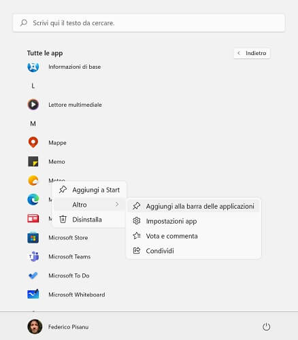The height and width of the screenshot is (340, 298).
Task: Click the "Mappe" label
Action: point(57,143)
